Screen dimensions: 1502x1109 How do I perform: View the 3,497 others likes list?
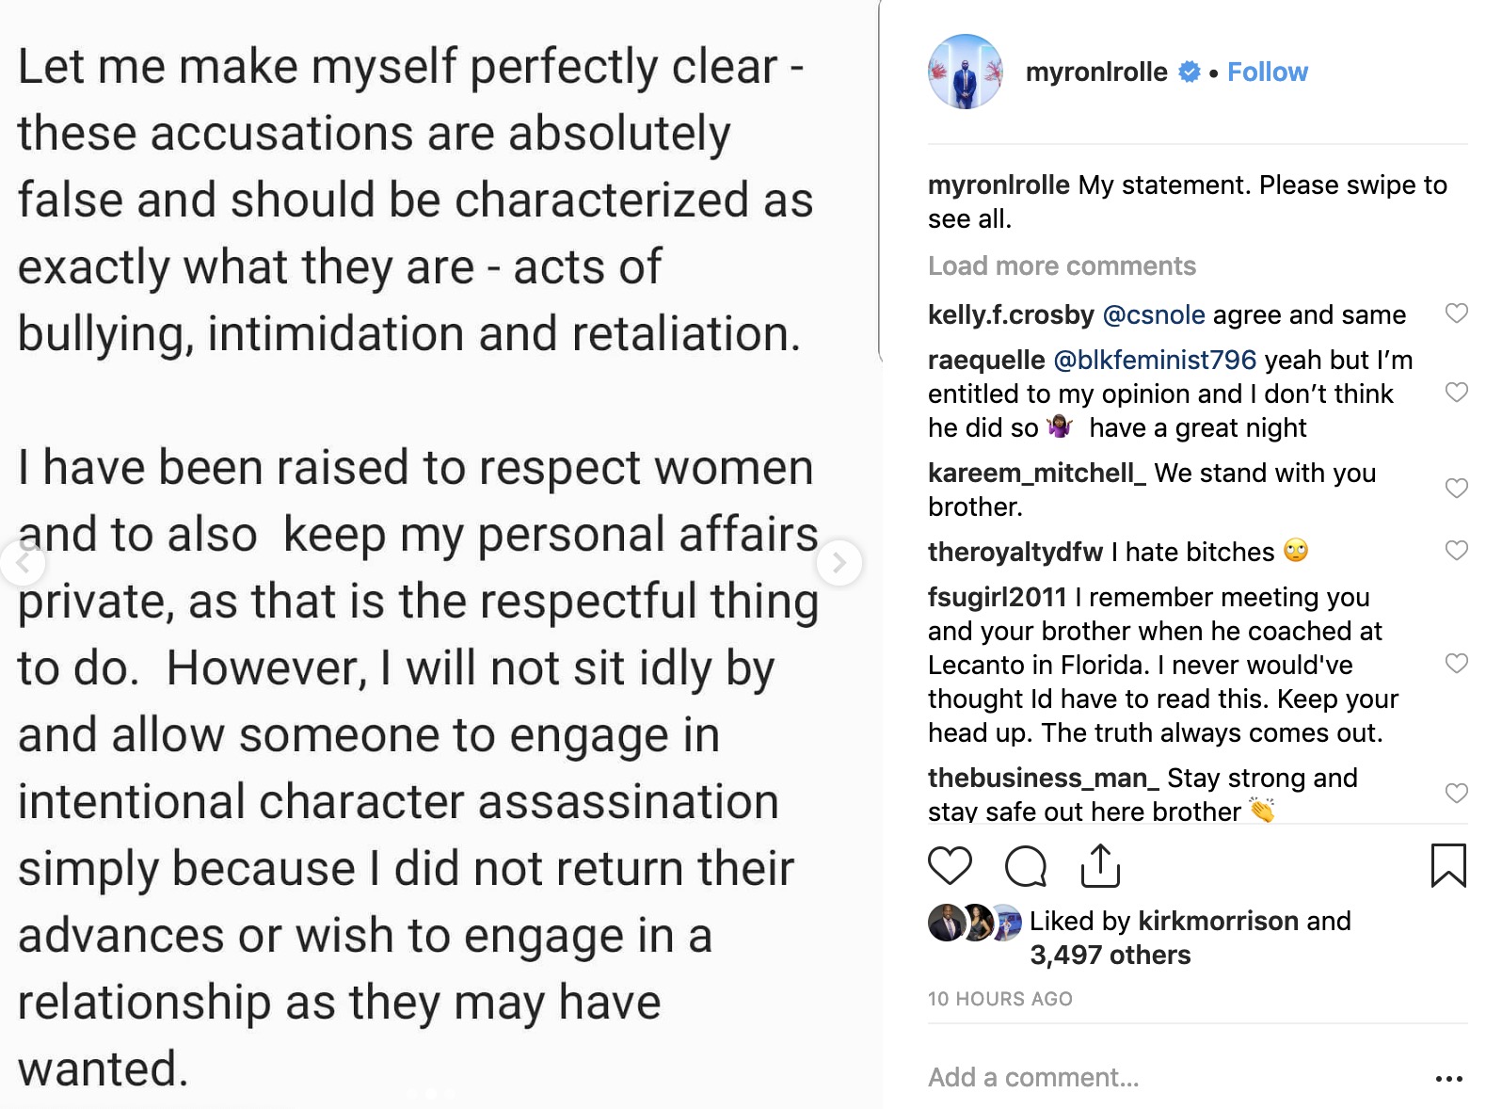coord(1110,956)
